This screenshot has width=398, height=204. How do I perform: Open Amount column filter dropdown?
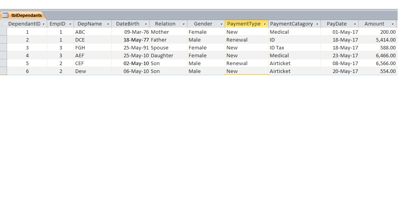392,24
